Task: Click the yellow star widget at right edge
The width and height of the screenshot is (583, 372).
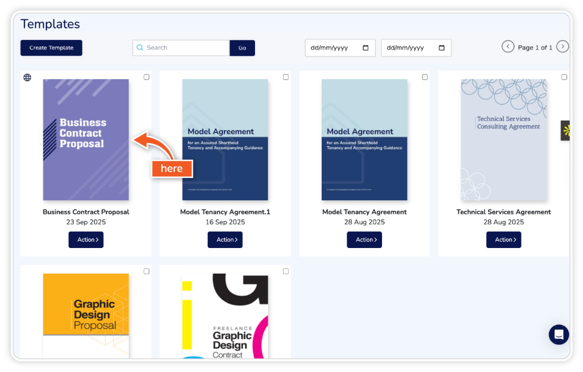Action: [566, 131]
